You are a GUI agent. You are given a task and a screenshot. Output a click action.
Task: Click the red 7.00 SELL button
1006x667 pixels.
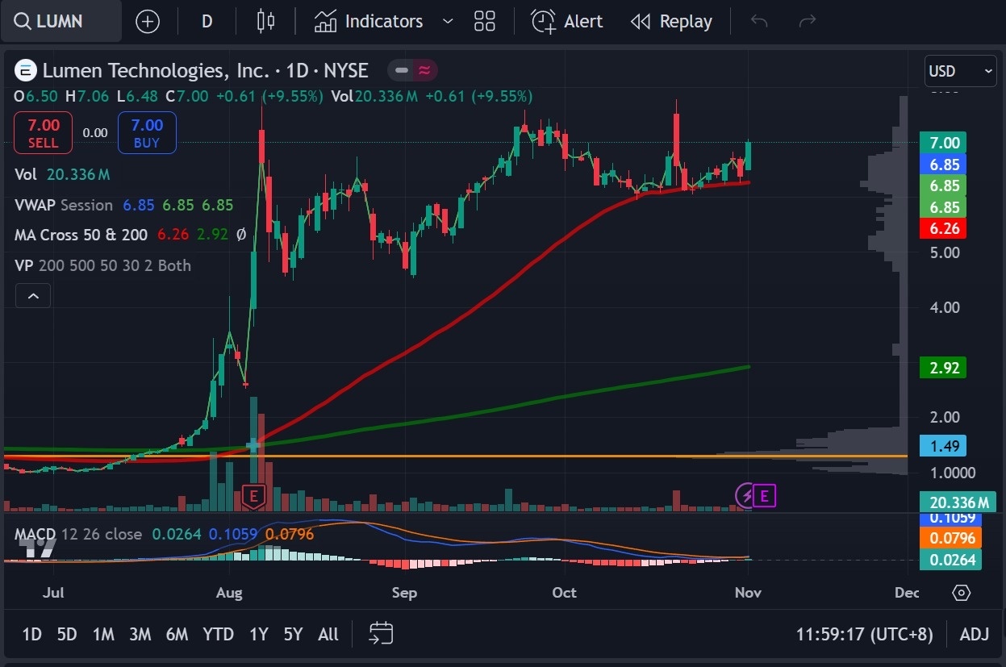[x=44, y=132]
